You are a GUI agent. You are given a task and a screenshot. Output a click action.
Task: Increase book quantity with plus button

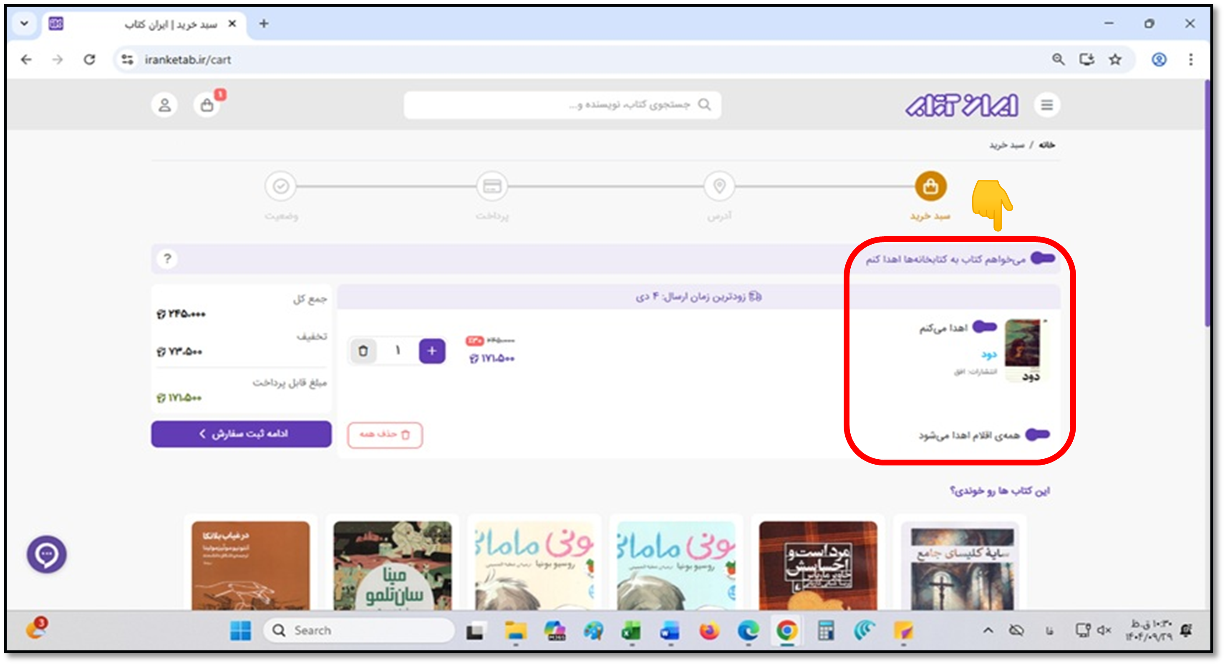click(432, 351)
